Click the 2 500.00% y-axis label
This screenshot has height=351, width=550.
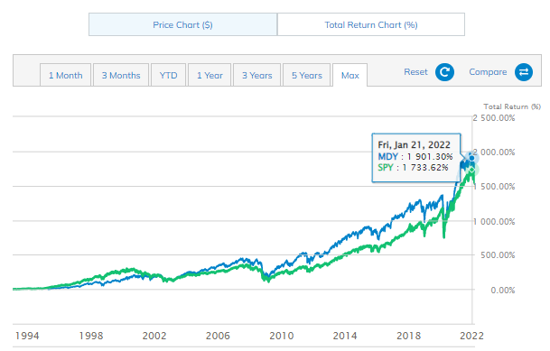pyautogui.click(x=494, y=117)
